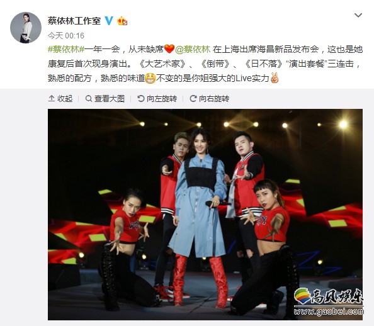The image size is (374, 326).
Task: Click the red heart emoji in post
Action: click(x=169, y=49)
